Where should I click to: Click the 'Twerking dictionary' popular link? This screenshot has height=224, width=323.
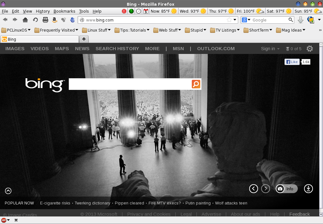click(x=92, y=203)
